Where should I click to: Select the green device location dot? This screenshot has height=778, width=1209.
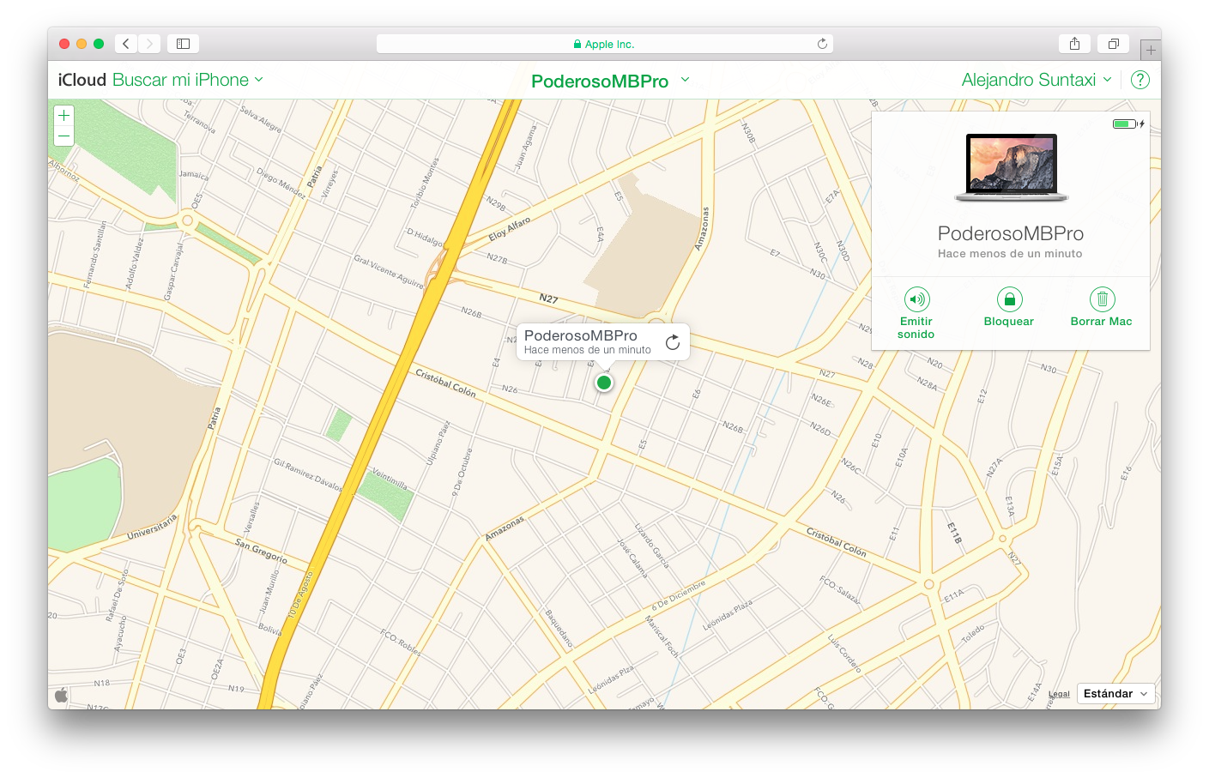tap(604, 383)
